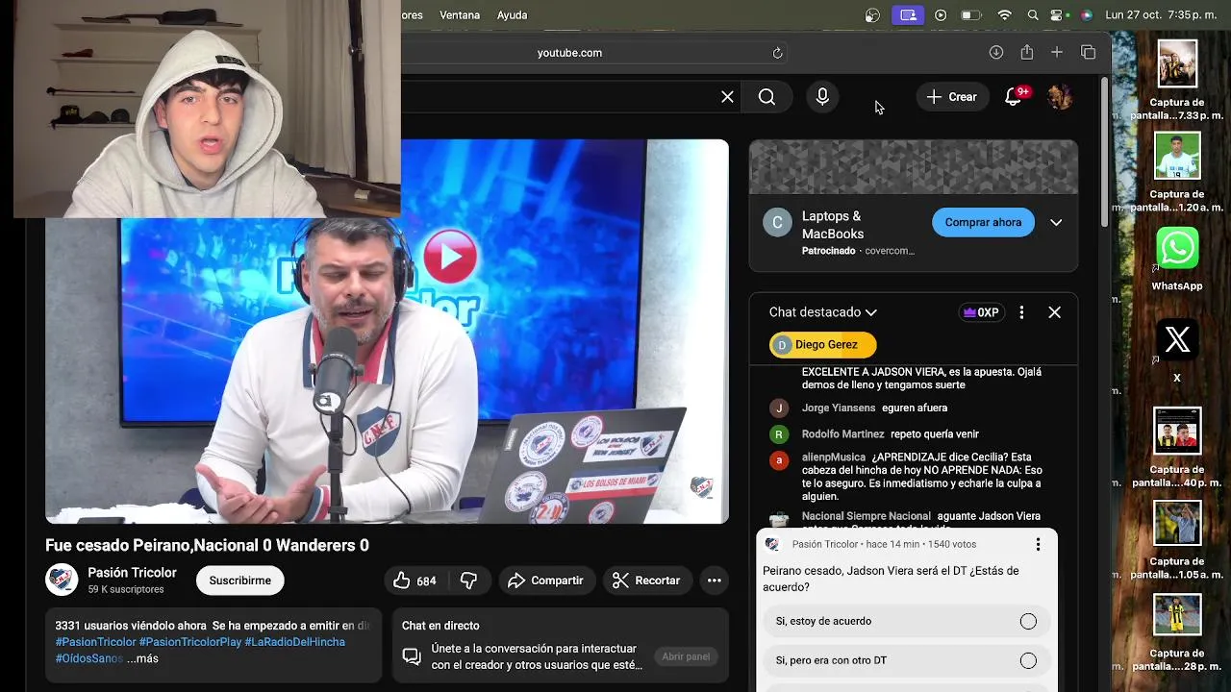Open screenshot file 'Captura de pantalla....28 p.m.'
Image resolution: width=1231 pixels, height=692 pixels.
click(x=1177, y=631)
